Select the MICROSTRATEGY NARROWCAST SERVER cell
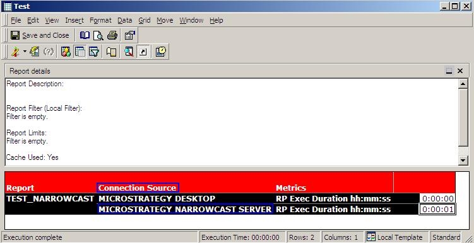474x243 pixels. click(186, 209)
